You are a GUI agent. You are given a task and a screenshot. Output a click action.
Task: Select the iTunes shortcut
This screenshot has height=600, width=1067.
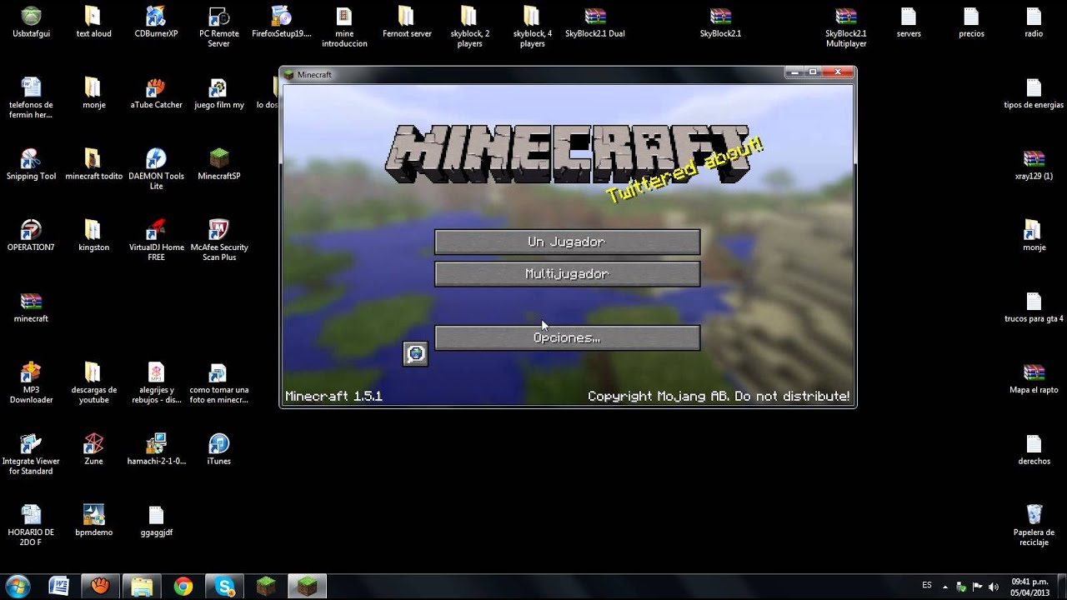[218, 449]
